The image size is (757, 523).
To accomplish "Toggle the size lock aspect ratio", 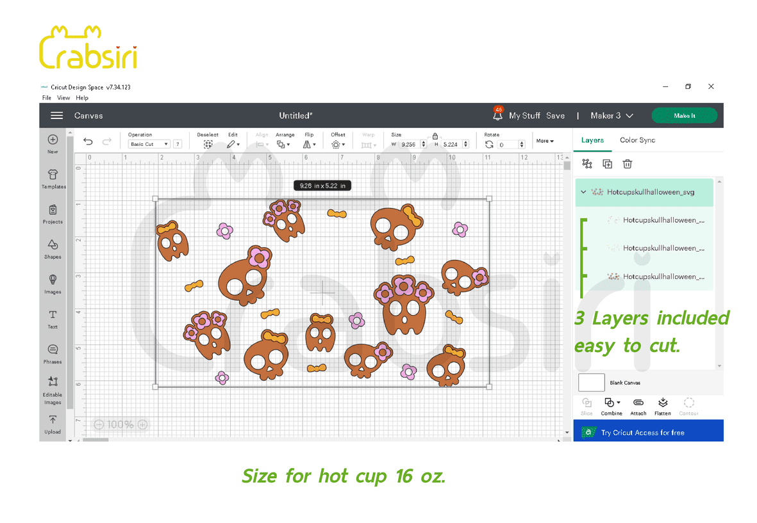I will [x=435, y=136].
